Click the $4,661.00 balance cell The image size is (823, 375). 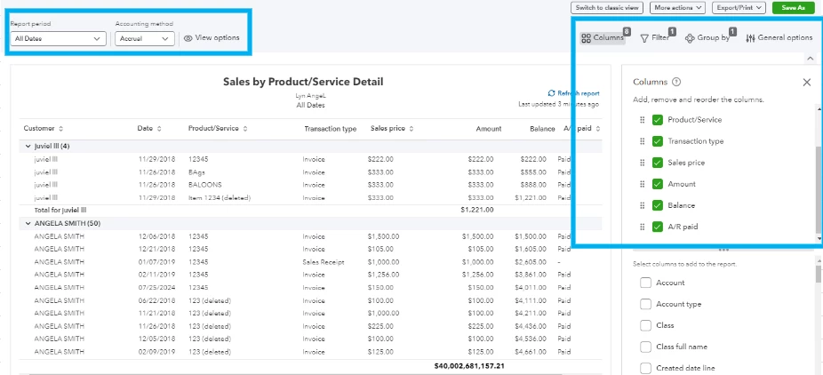click(x=530, y=352)
